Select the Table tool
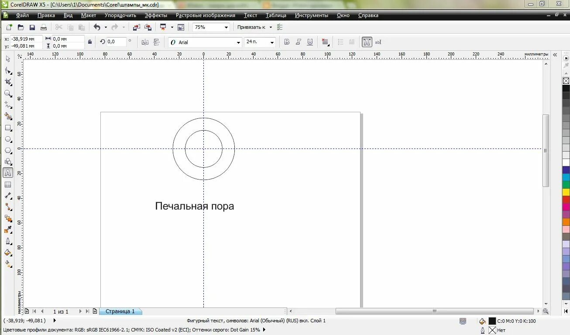Viewport: 570px width, 335px height. pyautogui.click(x=8, y=184)
